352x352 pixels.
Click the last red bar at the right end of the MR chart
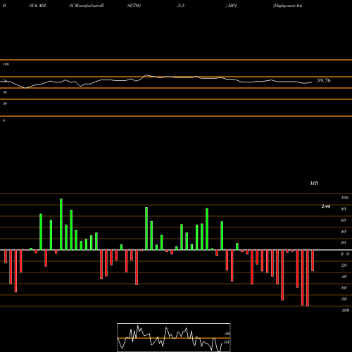tap(313, 260)
